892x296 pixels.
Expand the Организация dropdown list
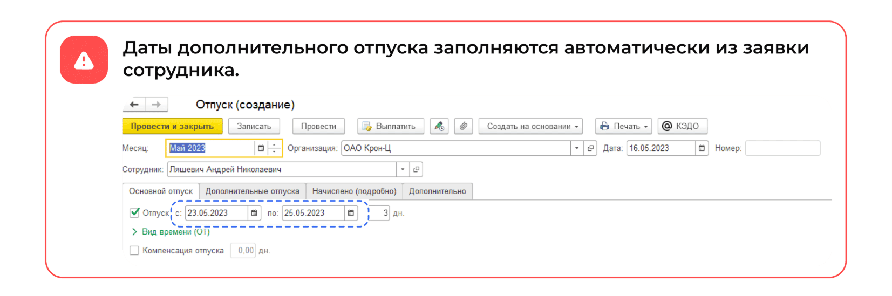pyautogui.click(x=577, y=148)
